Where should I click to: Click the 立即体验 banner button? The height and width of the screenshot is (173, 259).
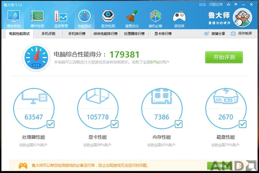pos(220,166)
